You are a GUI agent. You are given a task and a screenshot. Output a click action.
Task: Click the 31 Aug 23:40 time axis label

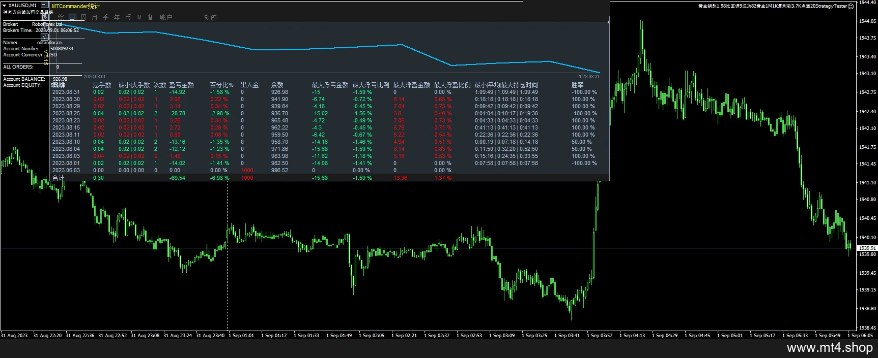210,335
